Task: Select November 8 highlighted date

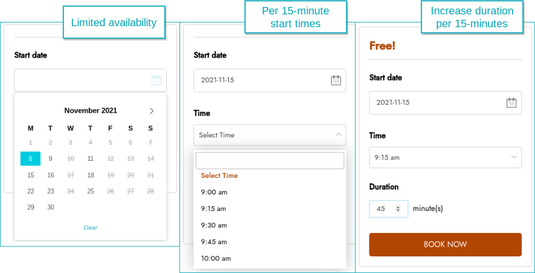Action: click(x=30, y=159)
